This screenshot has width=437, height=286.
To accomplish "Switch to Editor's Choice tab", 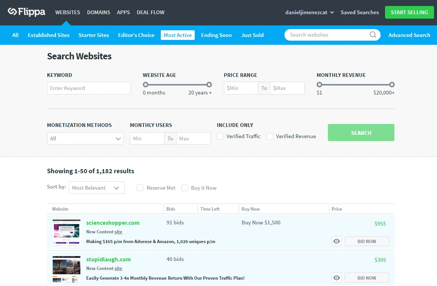I will coord(136,35).
